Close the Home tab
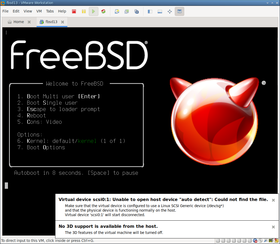280x244 pixels. 29,22
